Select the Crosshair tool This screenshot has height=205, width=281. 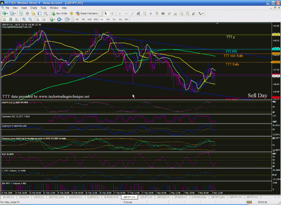[112, 13]
